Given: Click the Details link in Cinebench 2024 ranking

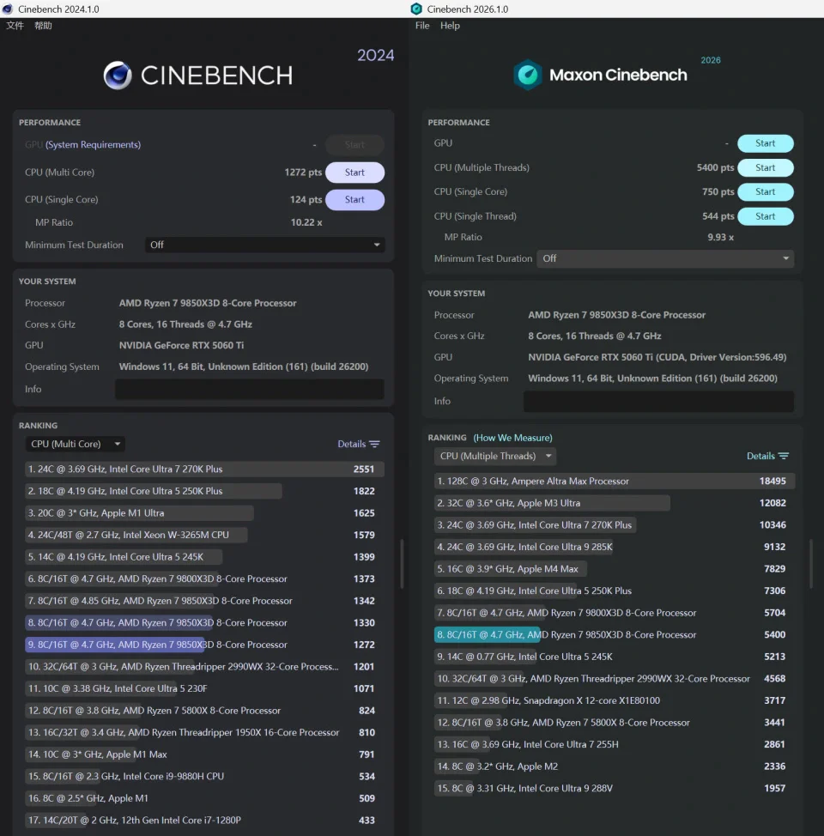Looking at the screenshot, I should click(351, 444).
